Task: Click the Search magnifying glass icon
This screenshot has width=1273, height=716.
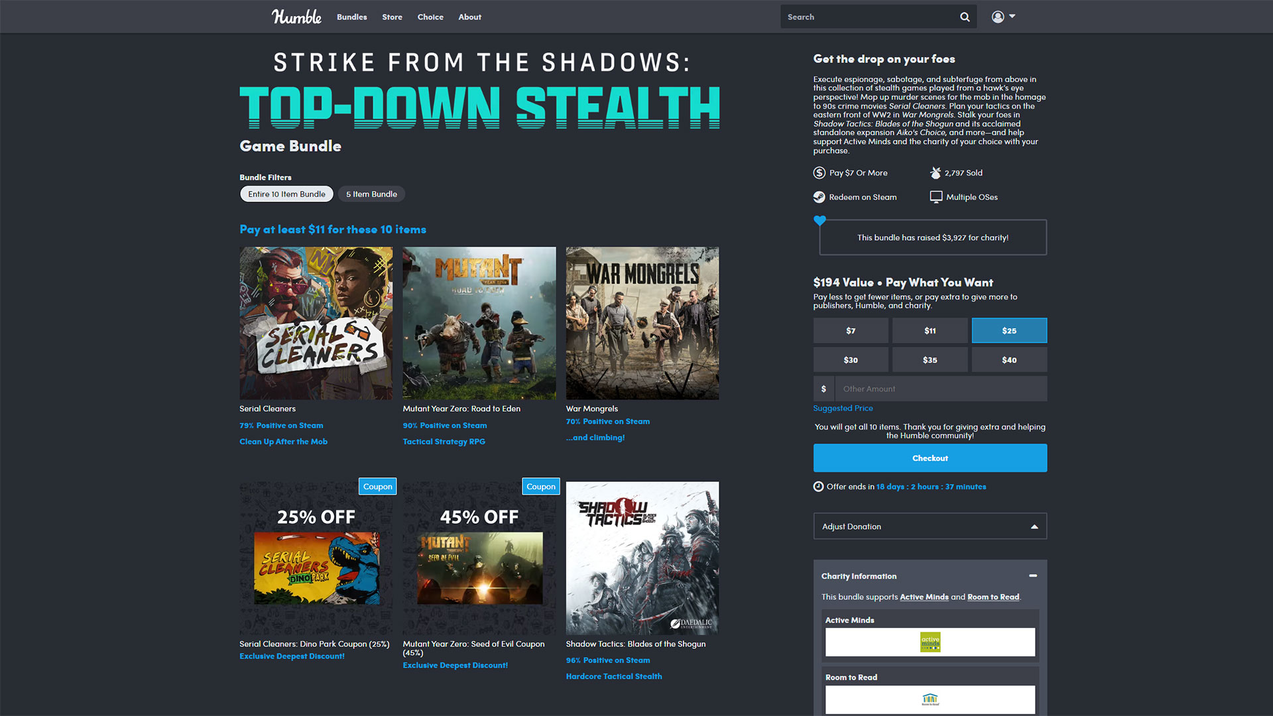Action: click(x=965, y=17)
